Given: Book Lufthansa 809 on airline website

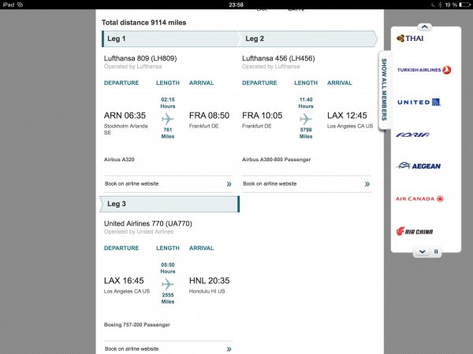Looking at the screenshot, I should 168,183.
